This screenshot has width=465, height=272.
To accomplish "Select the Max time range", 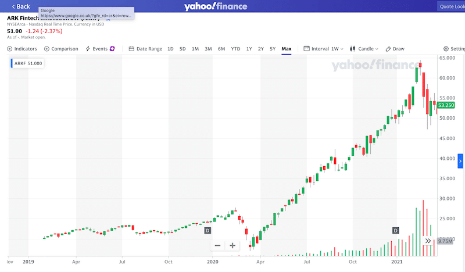I will pyautogui.click(x=286, y=49).
